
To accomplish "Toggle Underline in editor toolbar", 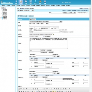I will [x=24, y=91].
